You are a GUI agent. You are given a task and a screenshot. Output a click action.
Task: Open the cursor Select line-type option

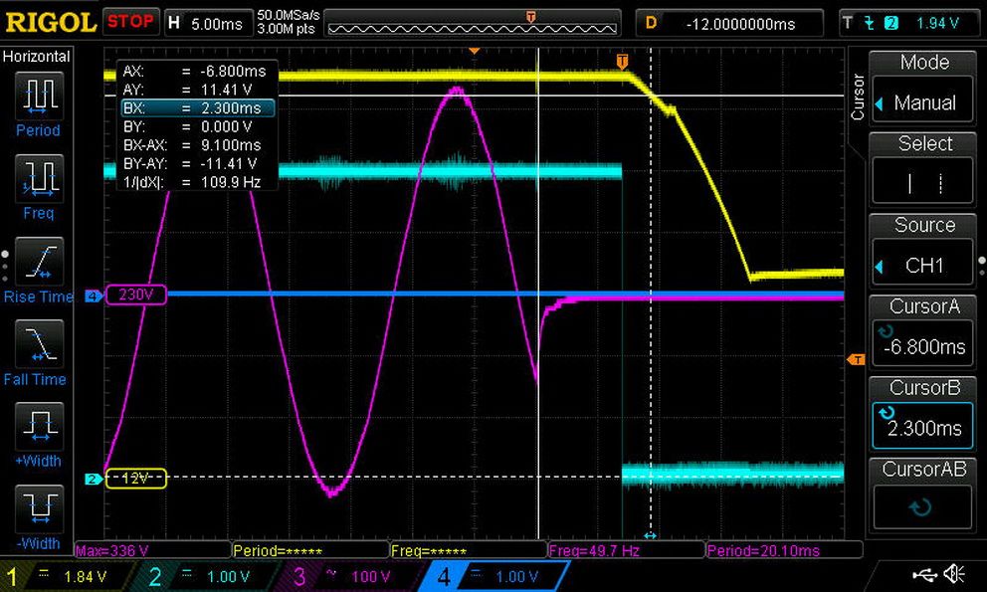[x=922, y=169]
